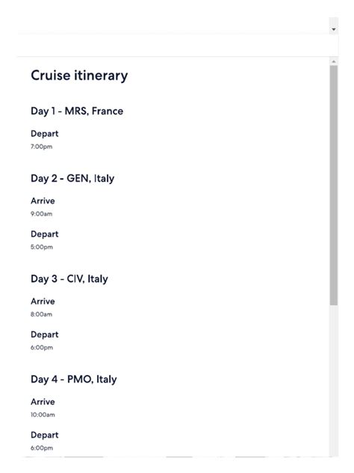Click the Depart label under Day 1
354x473 pixels.
click(45, 134)
